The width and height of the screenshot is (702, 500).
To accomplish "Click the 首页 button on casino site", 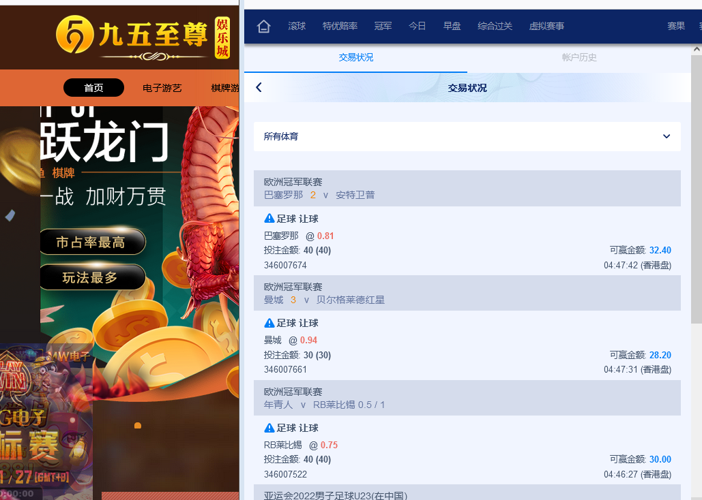I will pyautogui.click(x=93, y=88).
